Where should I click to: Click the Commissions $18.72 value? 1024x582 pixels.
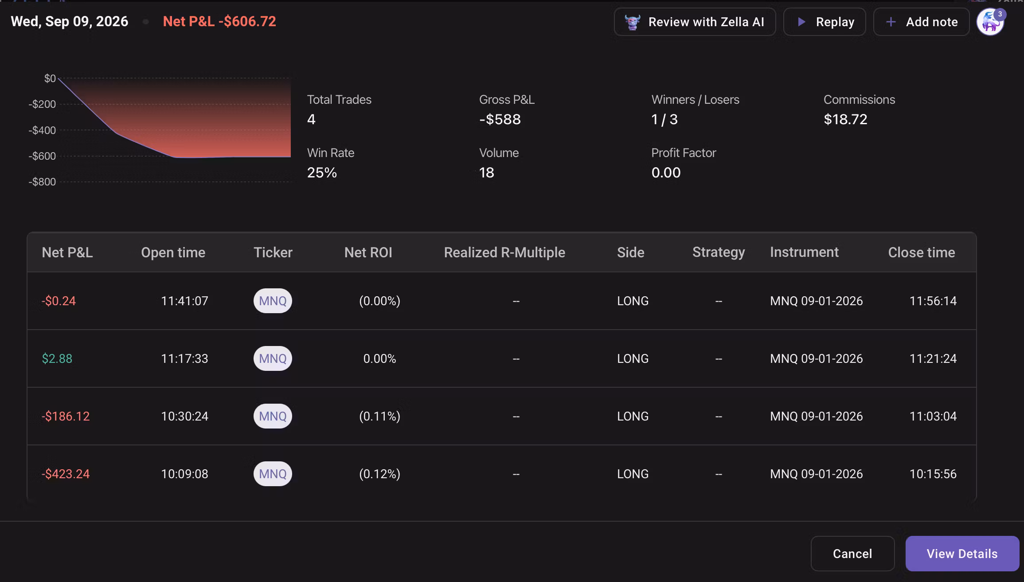pos(845,119)
